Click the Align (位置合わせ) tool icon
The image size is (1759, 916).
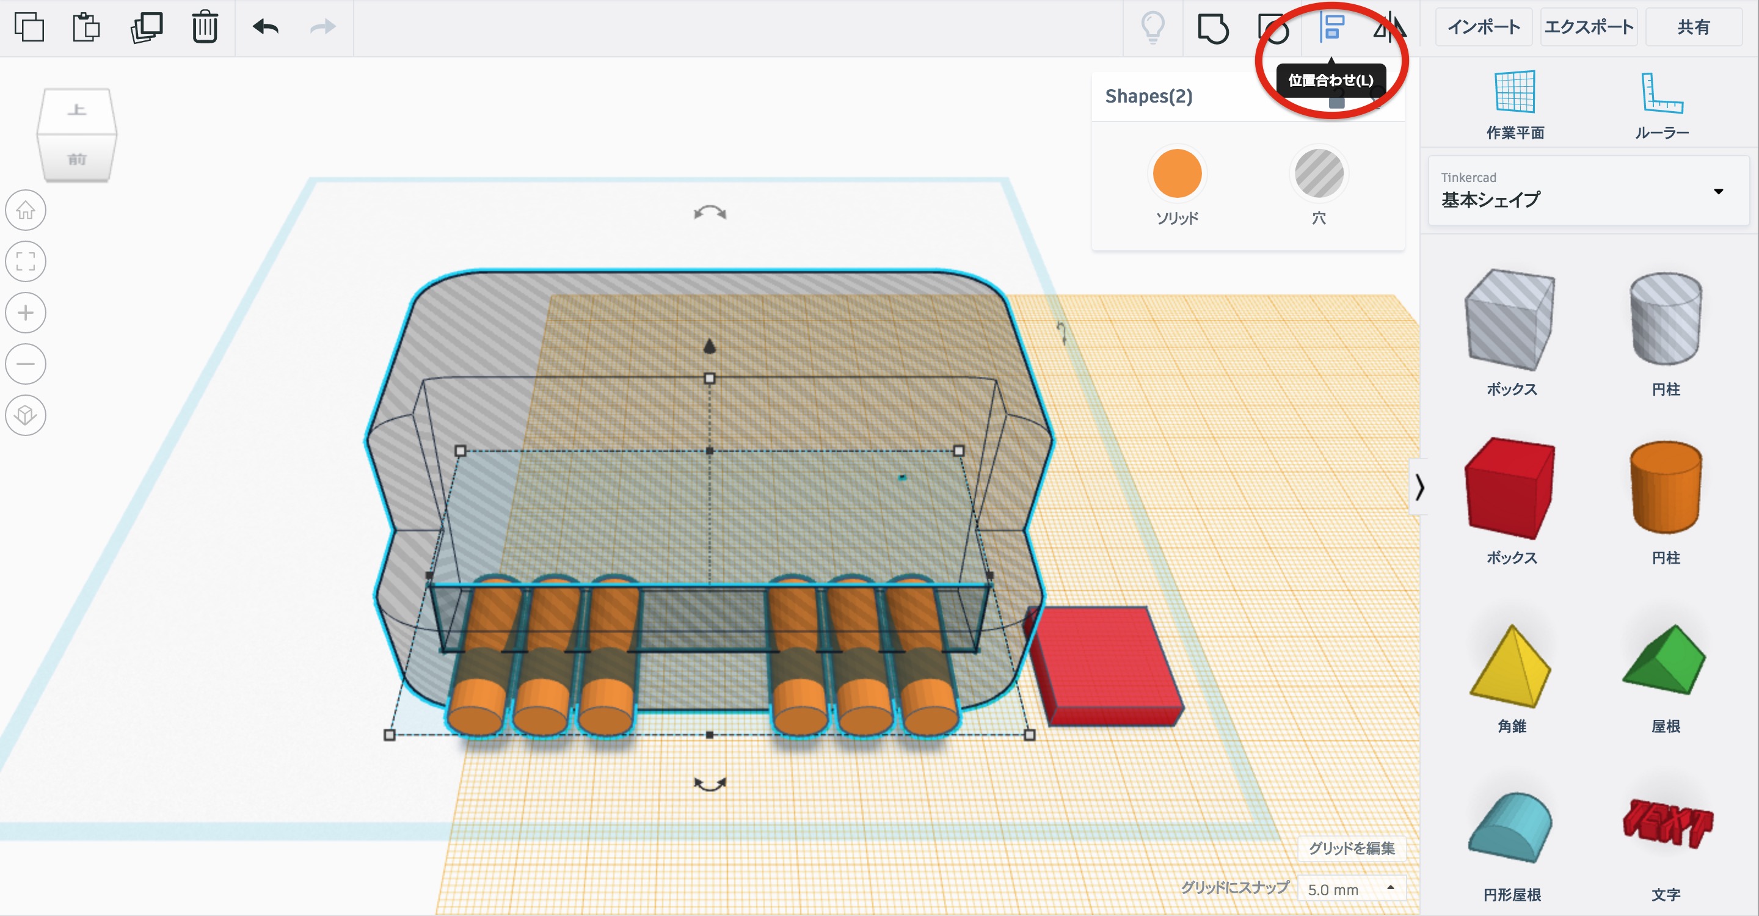tap(1331, 27)
